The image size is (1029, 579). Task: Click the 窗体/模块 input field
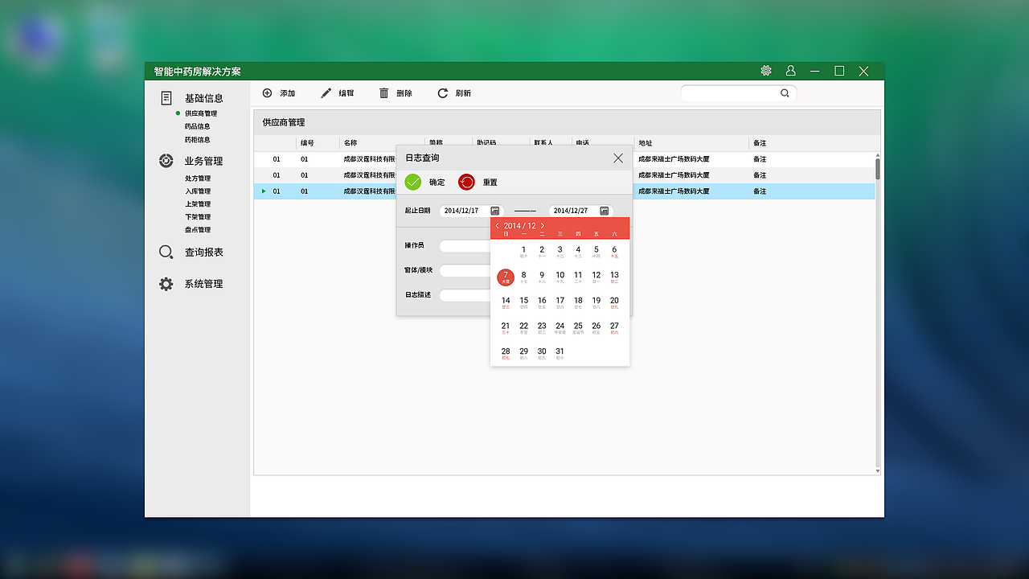click(x=465, y=271)
